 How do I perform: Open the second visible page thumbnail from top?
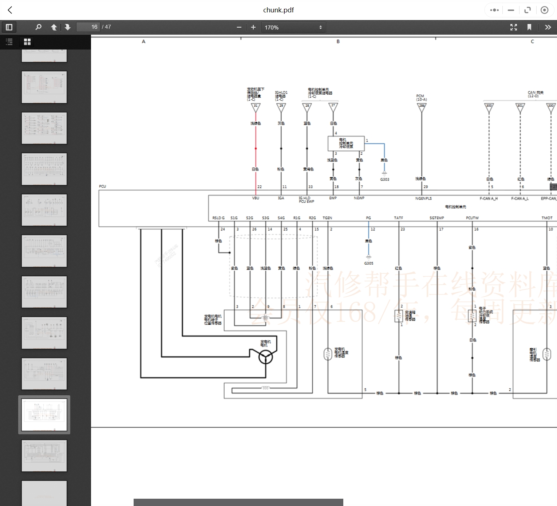coord(44,87)
